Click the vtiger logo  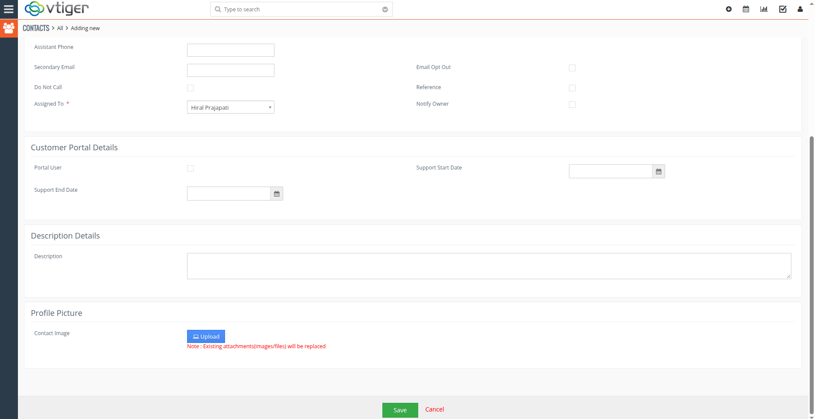pos(57,8)
